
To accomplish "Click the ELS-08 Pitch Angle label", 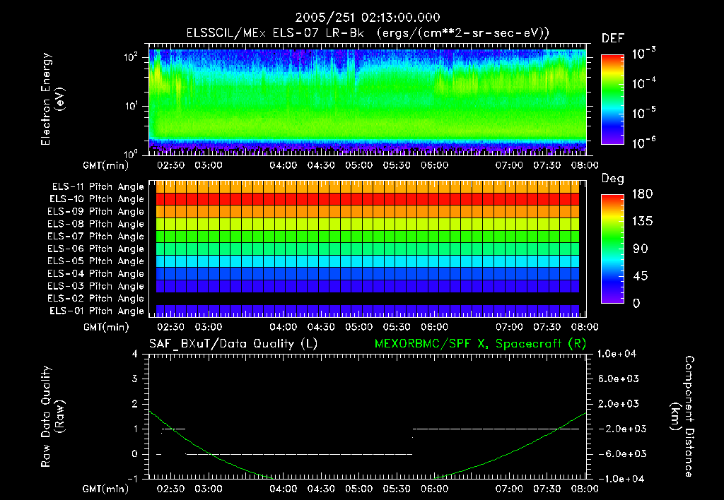I will 96,224.
